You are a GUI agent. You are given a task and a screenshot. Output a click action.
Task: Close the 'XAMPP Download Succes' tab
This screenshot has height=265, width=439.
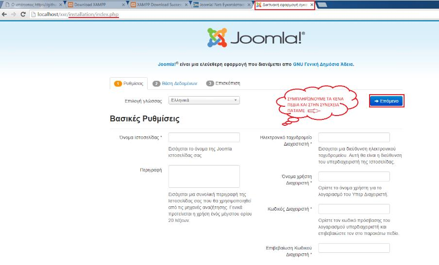(x=186, y=5)
